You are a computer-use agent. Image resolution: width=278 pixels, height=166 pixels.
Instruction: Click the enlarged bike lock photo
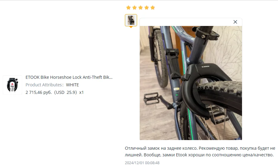(191, 83)
